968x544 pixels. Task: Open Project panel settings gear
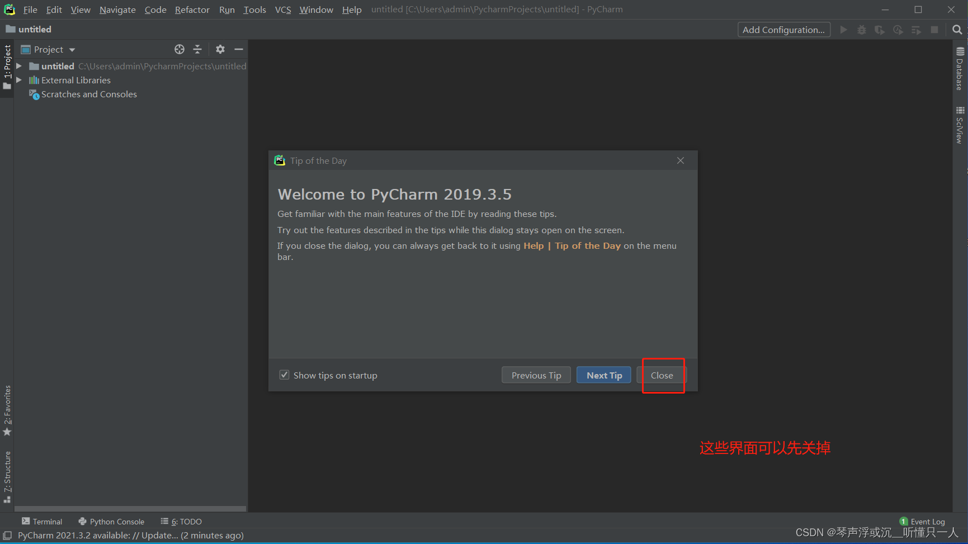pyautogui.click(x=220, y=49)
